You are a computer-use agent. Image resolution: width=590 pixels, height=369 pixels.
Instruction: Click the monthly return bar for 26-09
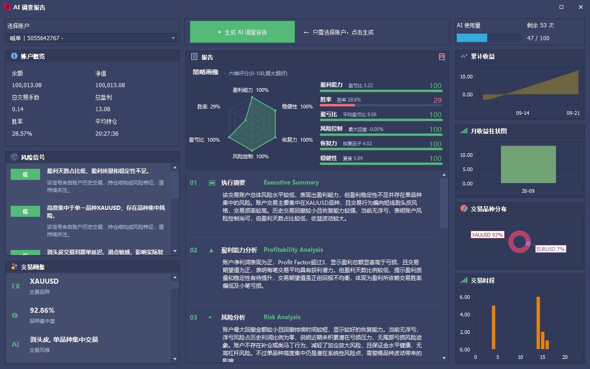click(528, 164)
